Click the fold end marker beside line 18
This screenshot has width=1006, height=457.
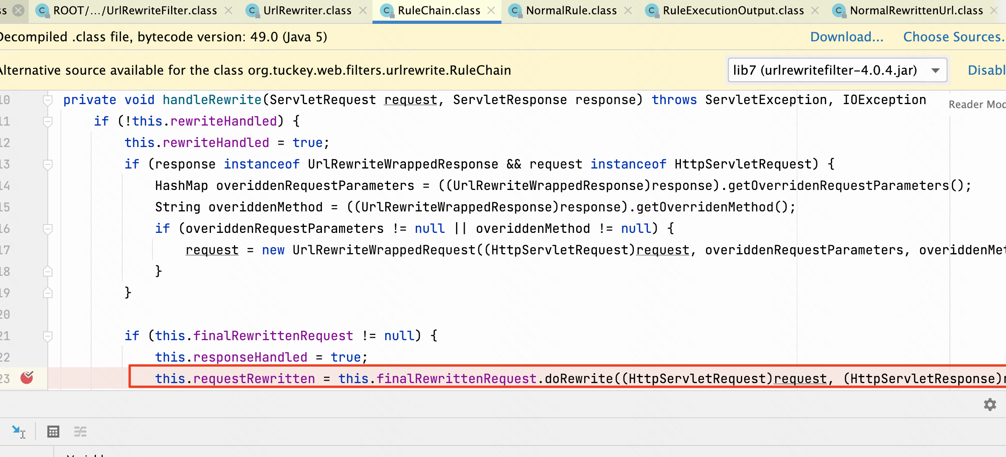coord(48,271)
